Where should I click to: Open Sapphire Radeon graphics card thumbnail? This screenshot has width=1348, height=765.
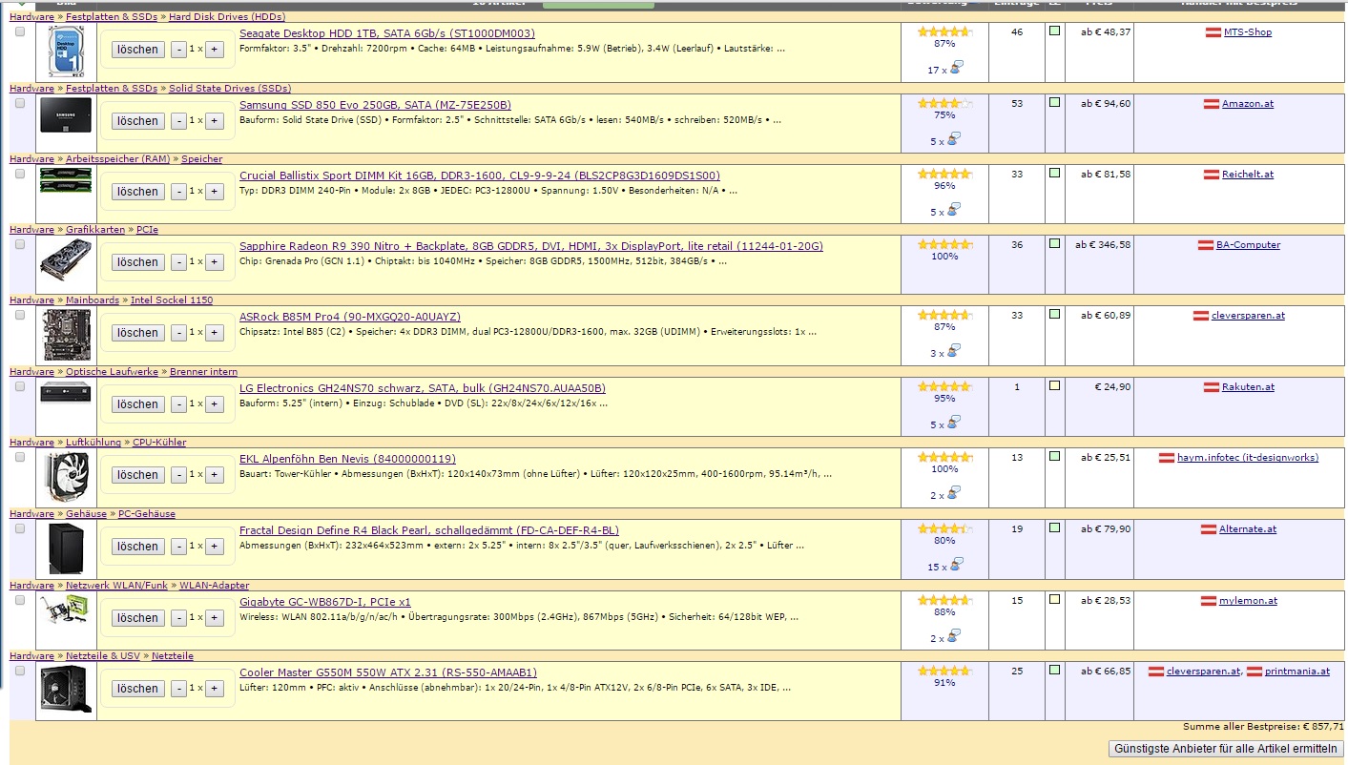pyautogui.click(x=66, y=260)
